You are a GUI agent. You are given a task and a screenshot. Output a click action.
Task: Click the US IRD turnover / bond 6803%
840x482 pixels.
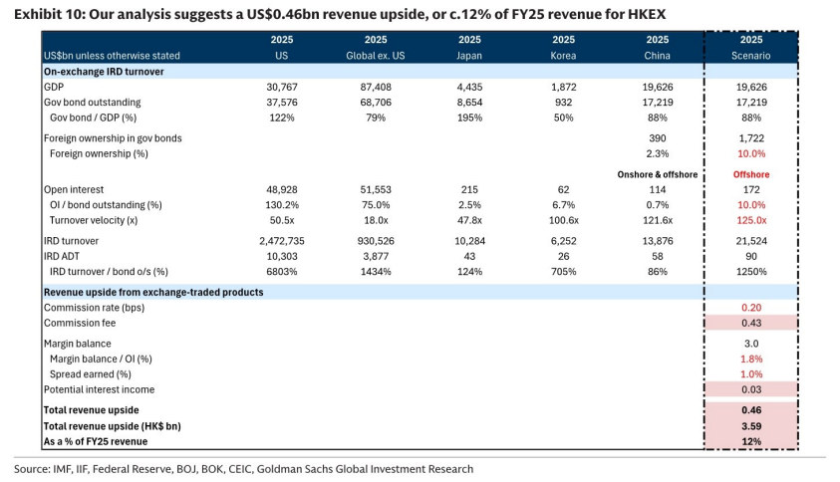(282, 272)
